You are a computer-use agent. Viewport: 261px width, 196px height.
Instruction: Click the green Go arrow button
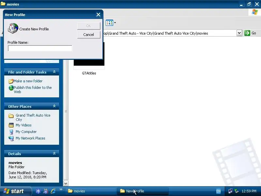pyautogui.click(x=247, y=33)
